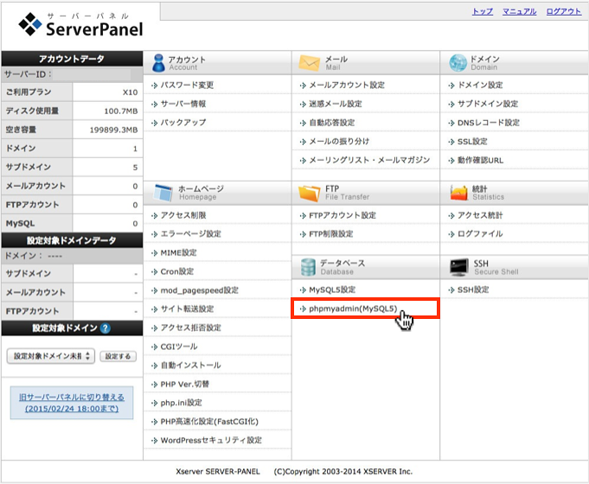The image size is (589, 484).
Task: Open アクセス制限
Action: coord(183,215)
